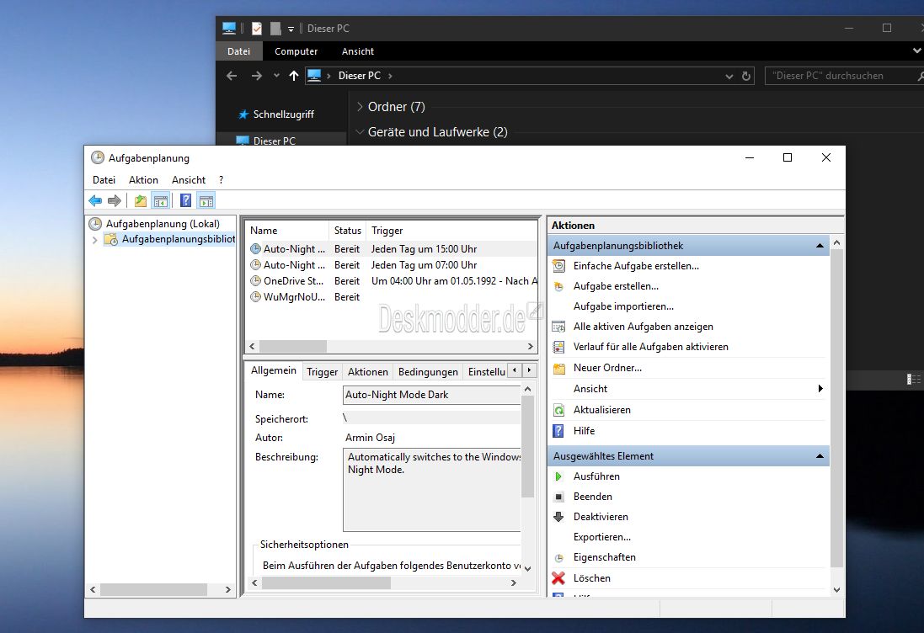
Task: Toggle the action pane toolbar icon
Action: tap(206, 201)
